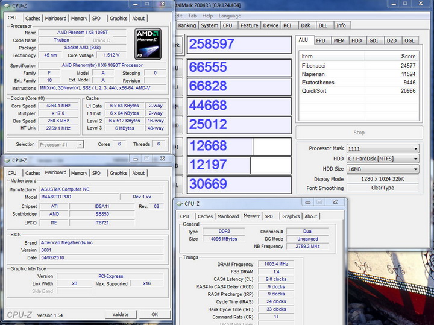Click the Display Mode 1280 x 1024 32bit field
The image size is (434, 325).
pos(383,179)
